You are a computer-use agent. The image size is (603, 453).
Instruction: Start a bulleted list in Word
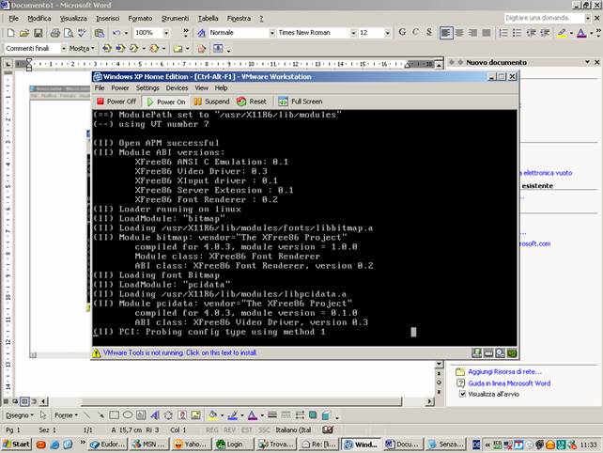coord(517,33)
